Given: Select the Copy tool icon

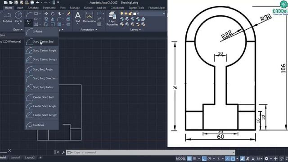Looking at the screenshot, I should click(x=46, y=19).
